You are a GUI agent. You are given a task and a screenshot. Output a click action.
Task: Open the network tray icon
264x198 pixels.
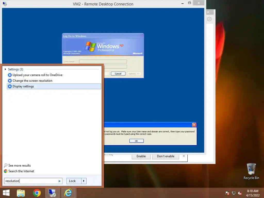pos(234,193)
